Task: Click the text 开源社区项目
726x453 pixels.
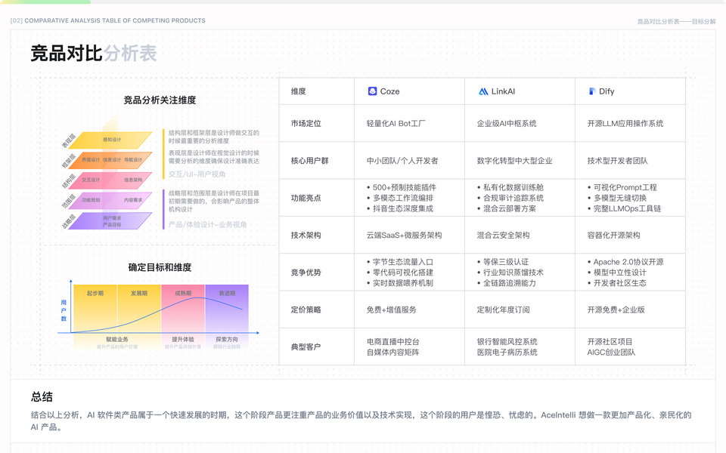Action: pos(610,341)
